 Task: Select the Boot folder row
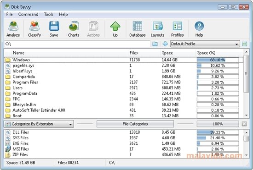pyautogui.click(x=123, y=116)
